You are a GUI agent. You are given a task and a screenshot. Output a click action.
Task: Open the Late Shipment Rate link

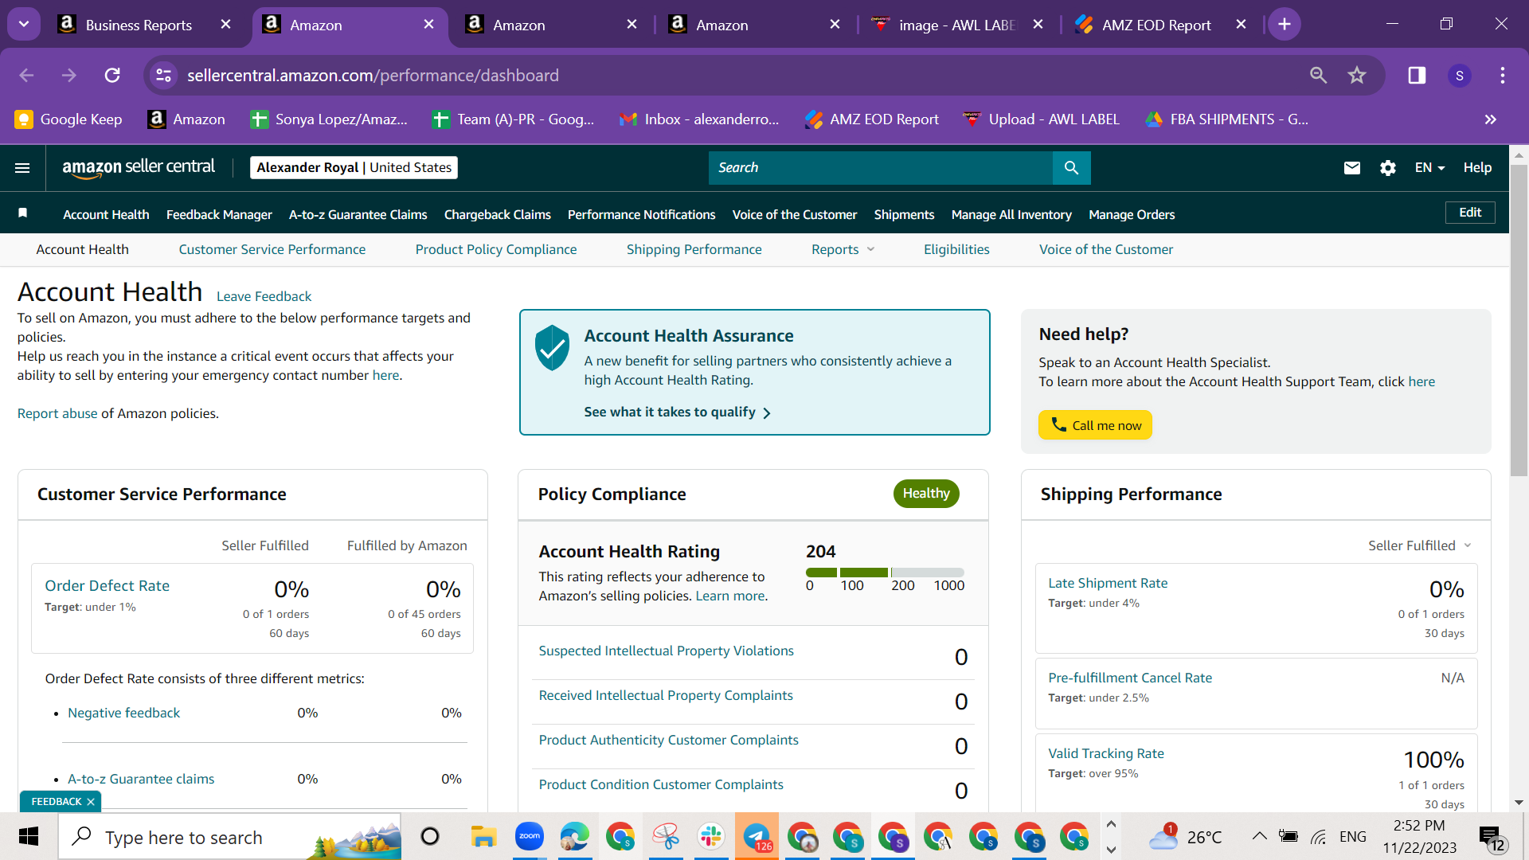pyautogui.click(x=1108, y=583)
